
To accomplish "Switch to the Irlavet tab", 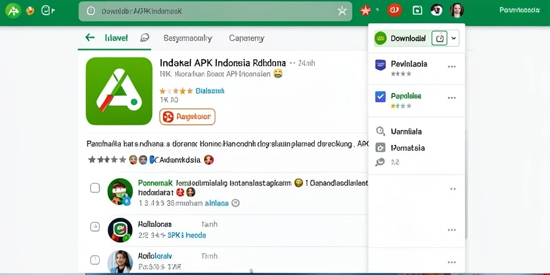I will [116, 38].
